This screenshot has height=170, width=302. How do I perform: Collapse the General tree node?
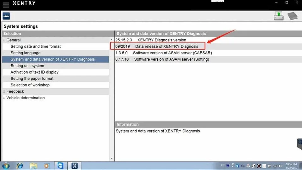point(4,40)
